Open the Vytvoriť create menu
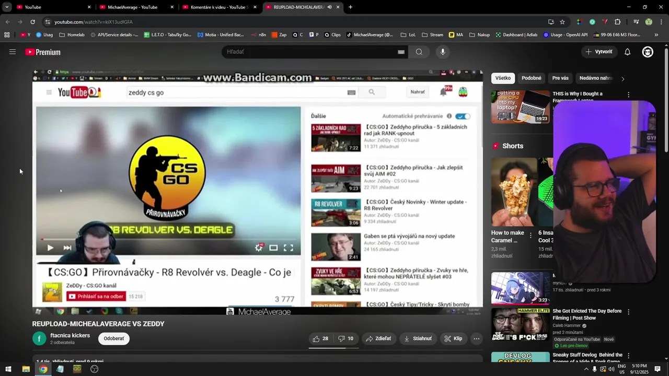This screenshot has width=669, height=376. [x=599, y=52]
